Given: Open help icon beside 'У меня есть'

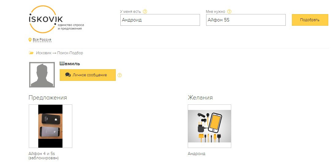Looking at the screenshot, I should pyautogui.click(x=145, y=12).
